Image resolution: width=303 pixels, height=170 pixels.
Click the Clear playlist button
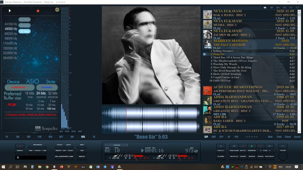coord(288,137)
